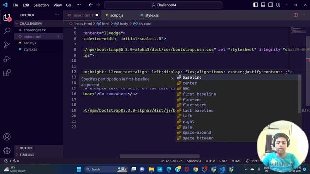This screenshot has height=174, width=310.
Task: Click the unsaved dot on index.html tab
Action: (97, 15)
